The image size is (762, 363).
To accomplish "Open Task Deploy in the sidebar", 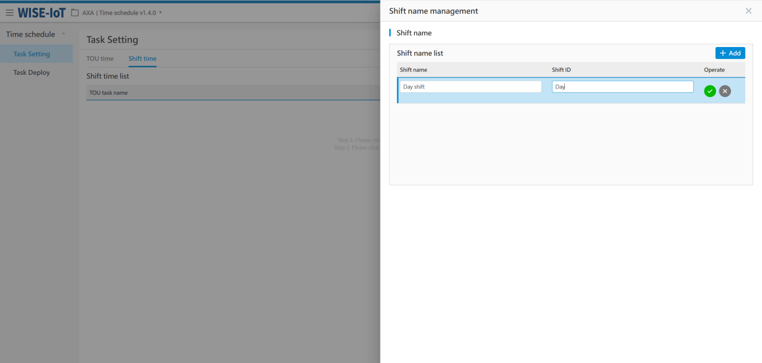I will [32, 72].
